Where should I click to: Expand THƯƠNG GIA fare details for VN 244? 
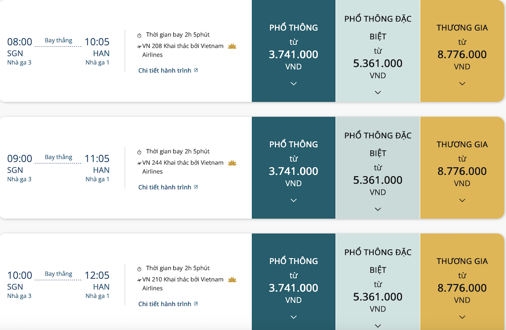(462, 200)
